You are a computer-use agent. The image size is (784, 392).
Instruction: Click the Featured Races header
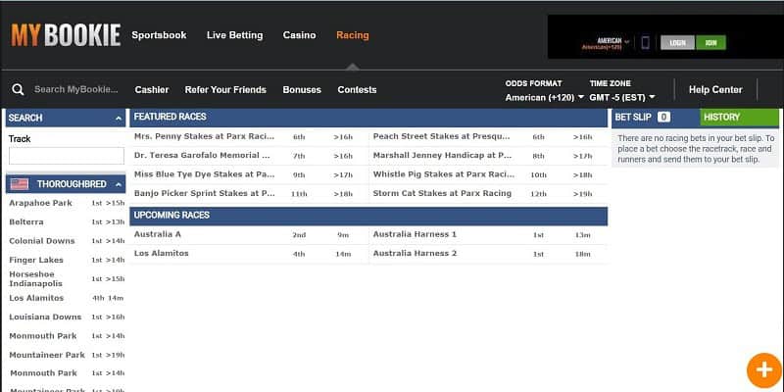click(368, 117)
